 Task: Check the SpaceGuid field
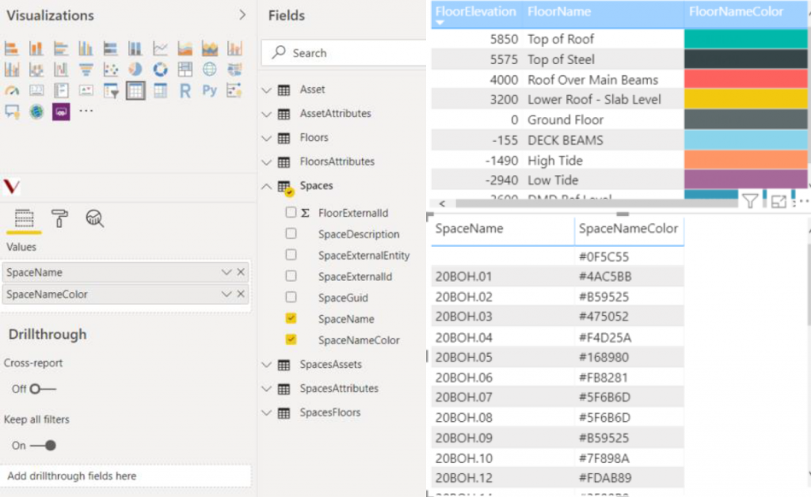pos(291,297)
